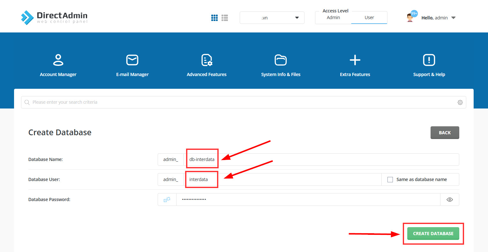Switch to list menu view
This screenshot has width=488, height=252.
[225, 18]
